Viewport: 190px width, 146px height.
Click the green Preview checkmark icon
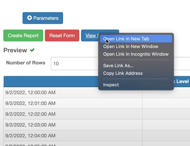(x=32, y=50)
